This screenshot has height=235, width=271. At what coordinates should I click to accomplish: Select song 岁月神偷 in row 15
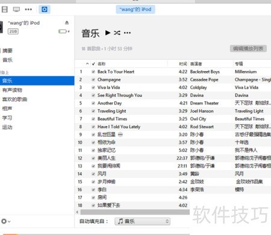point(107,181)
